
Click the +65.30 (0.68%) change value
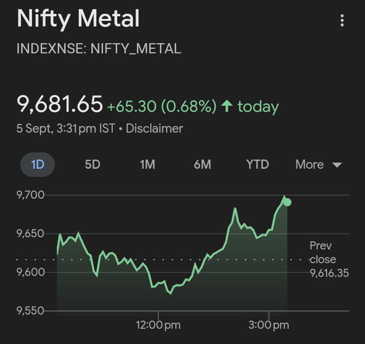pyautogui.click(x=161, y=107)
